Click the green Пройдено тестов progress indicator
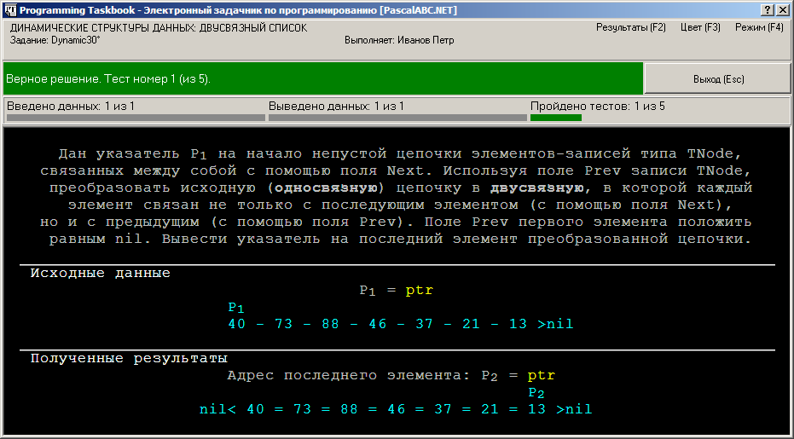The image size is (794, 439). 555,118
